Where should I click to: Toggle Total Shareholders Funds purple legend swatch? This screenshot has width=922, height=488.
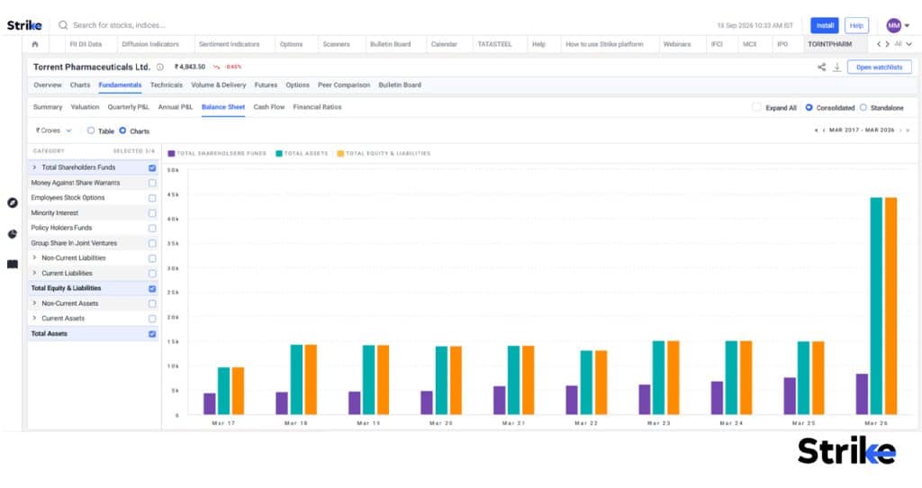pyautogui.click(x=171, y=153)
